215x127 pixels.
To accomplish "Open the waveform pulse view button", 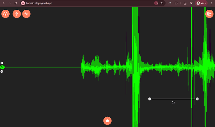I will (26, 14).
